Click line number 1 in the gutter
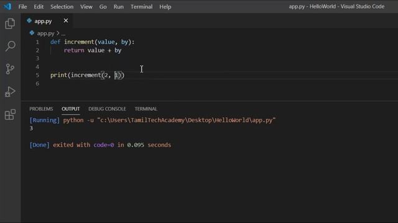 (37, 42)
